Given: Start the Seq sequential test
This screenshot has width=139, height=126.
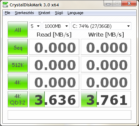Looking at the screenshot, I should coord(18,47).
